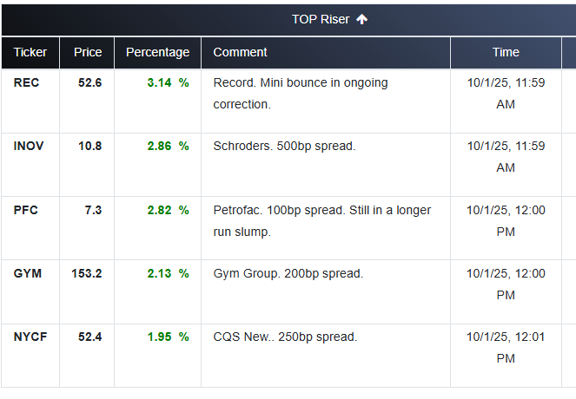576x399 pixels.
Task: Click the 1.95 % value for NYCF
Action: point(168,337)
